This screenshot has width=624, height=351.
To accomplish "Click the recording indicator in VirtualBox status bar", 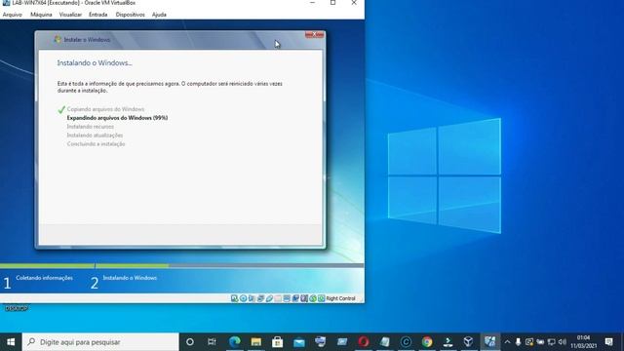I will click(295, 298).
